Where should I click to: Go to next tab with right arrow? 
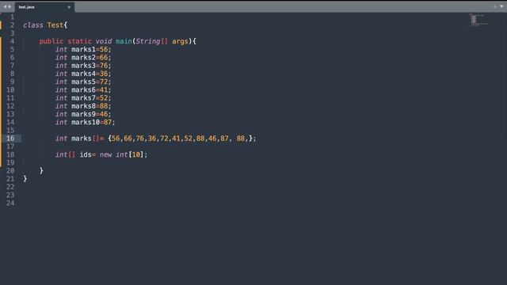10,6
